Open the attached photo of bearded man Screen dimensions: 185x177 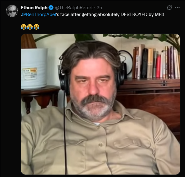101,104
